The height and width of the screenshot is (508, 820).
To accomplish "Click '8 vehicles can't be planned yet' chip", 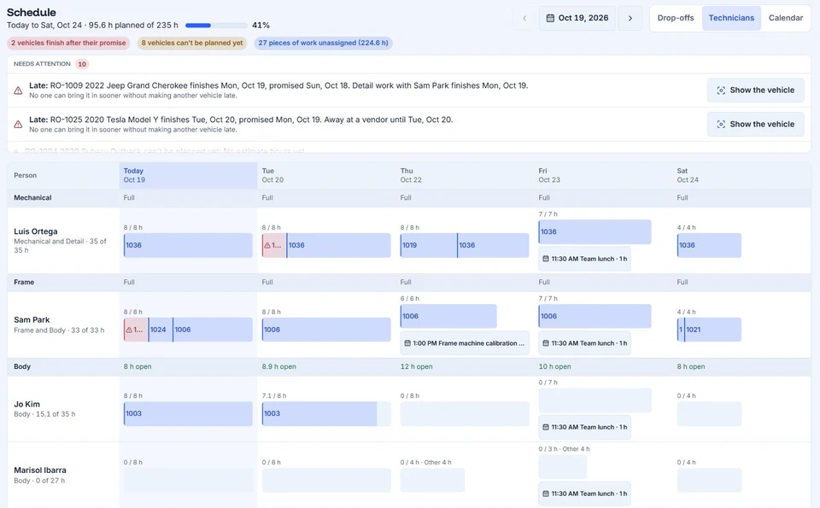I will point(192,43).
